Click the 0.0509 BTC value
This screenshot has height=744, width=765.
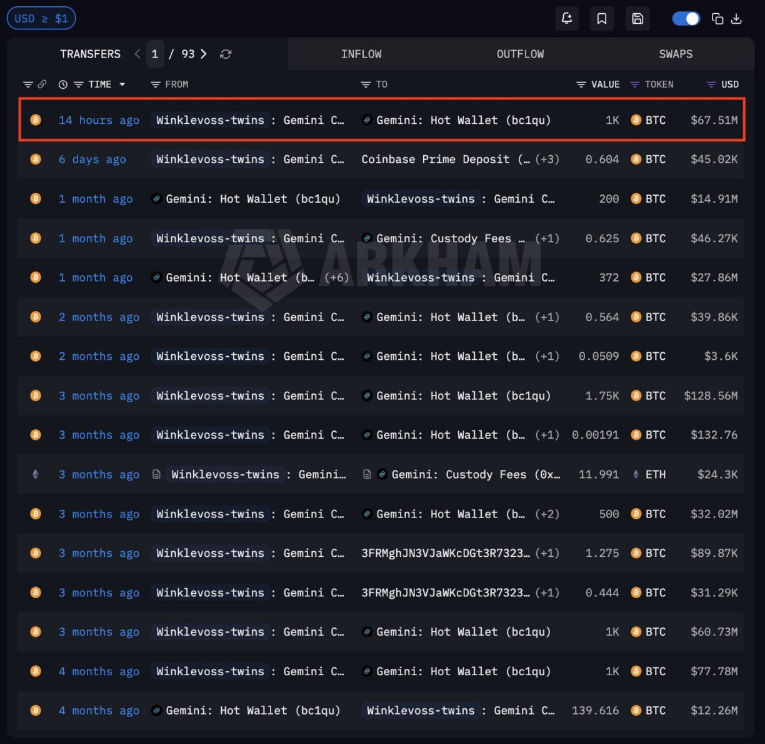[x=598, y=356]
